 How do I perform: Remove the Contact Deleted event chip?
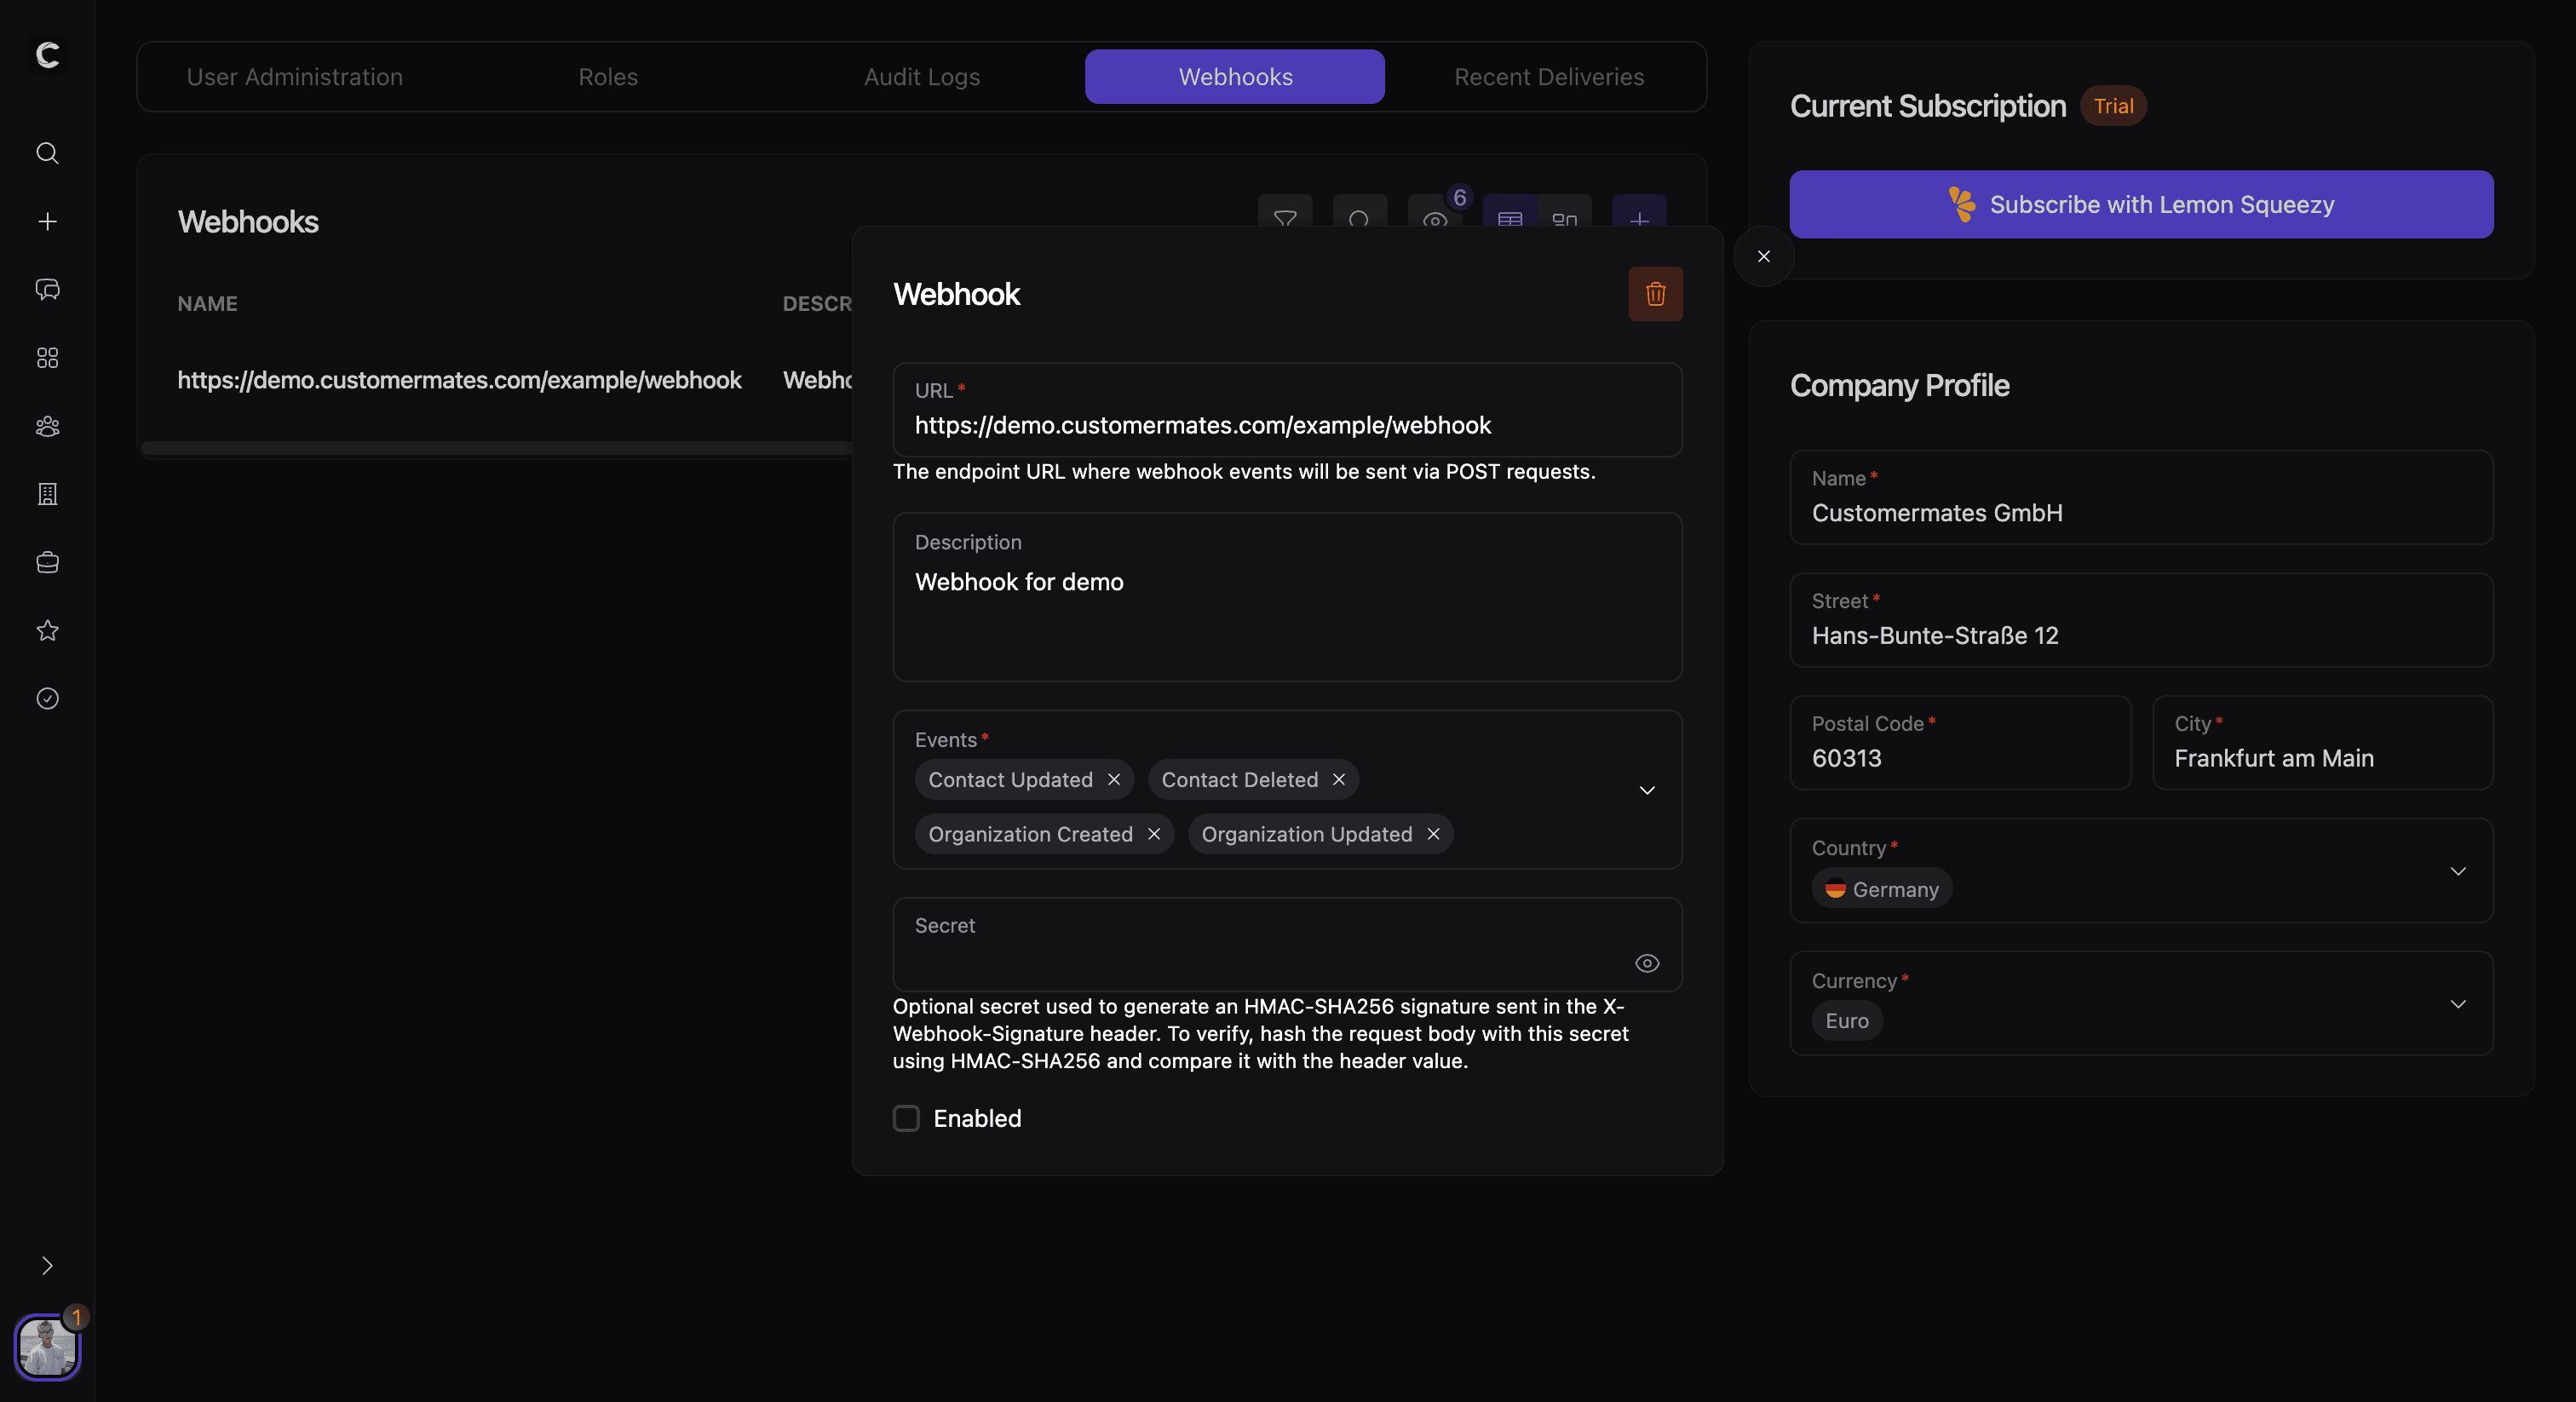tap(1338, 779)
